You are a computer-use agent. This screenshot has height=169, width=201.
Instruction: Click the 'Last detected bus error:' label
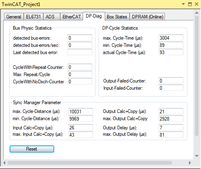point(36,52)
